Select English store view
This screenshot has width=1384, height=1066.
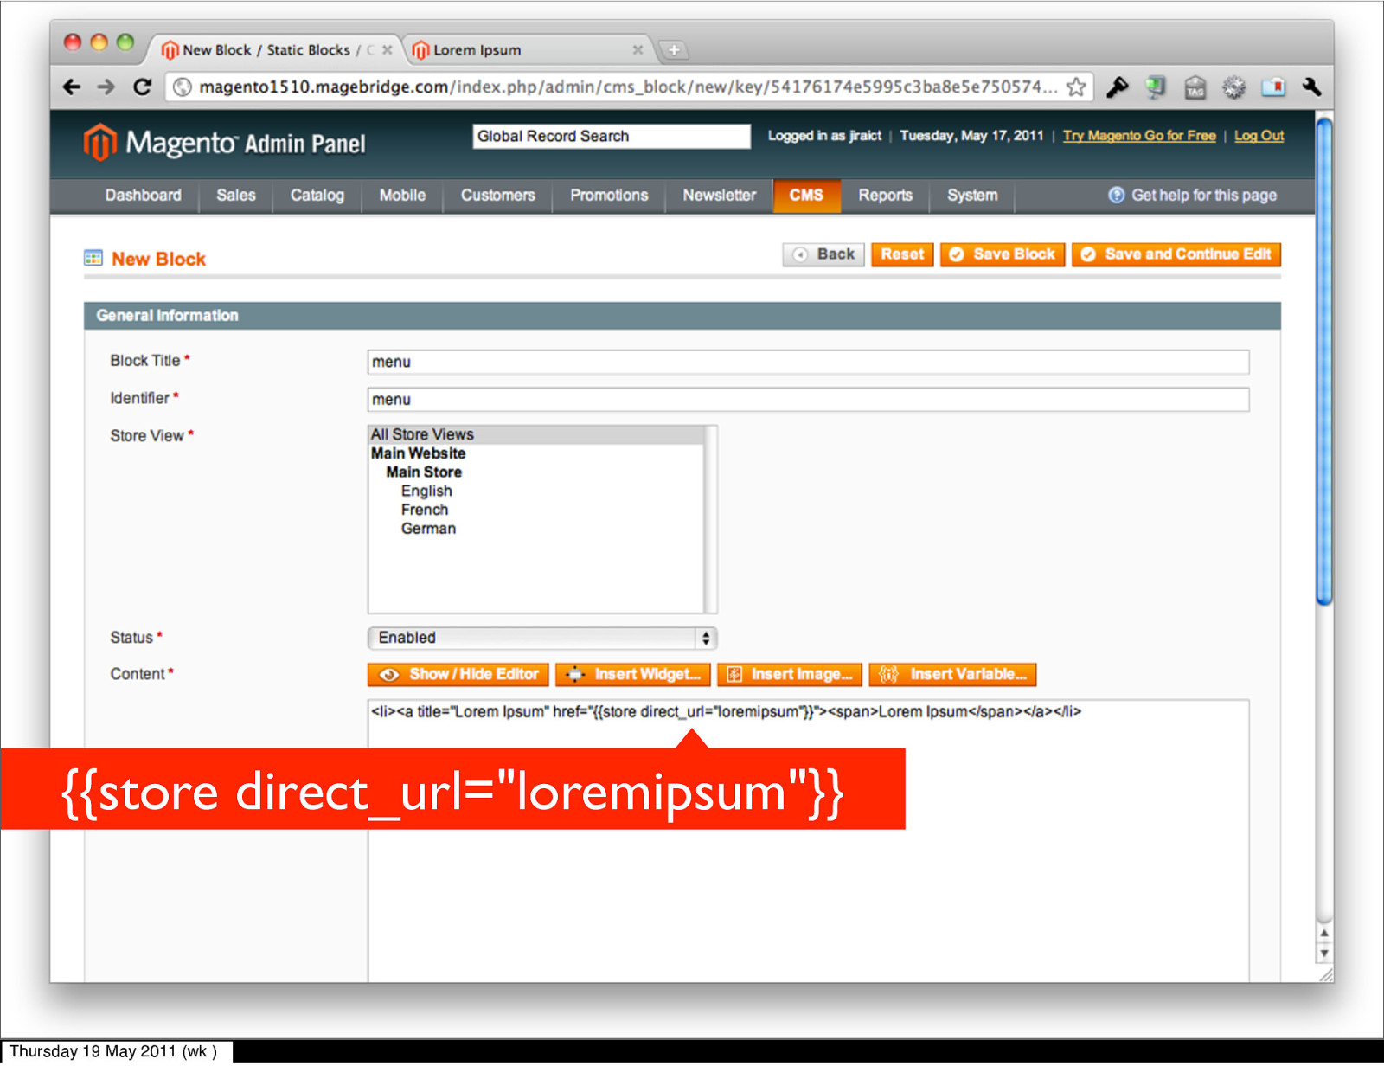pos(426,491)
